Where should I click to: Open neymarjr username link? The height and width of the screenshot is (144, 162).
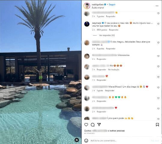pos(97,23)
